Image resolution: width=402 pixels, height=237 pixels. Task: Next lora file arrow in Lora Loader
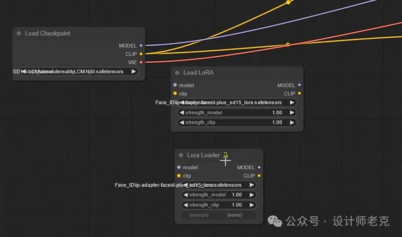[x=252, y=185]
